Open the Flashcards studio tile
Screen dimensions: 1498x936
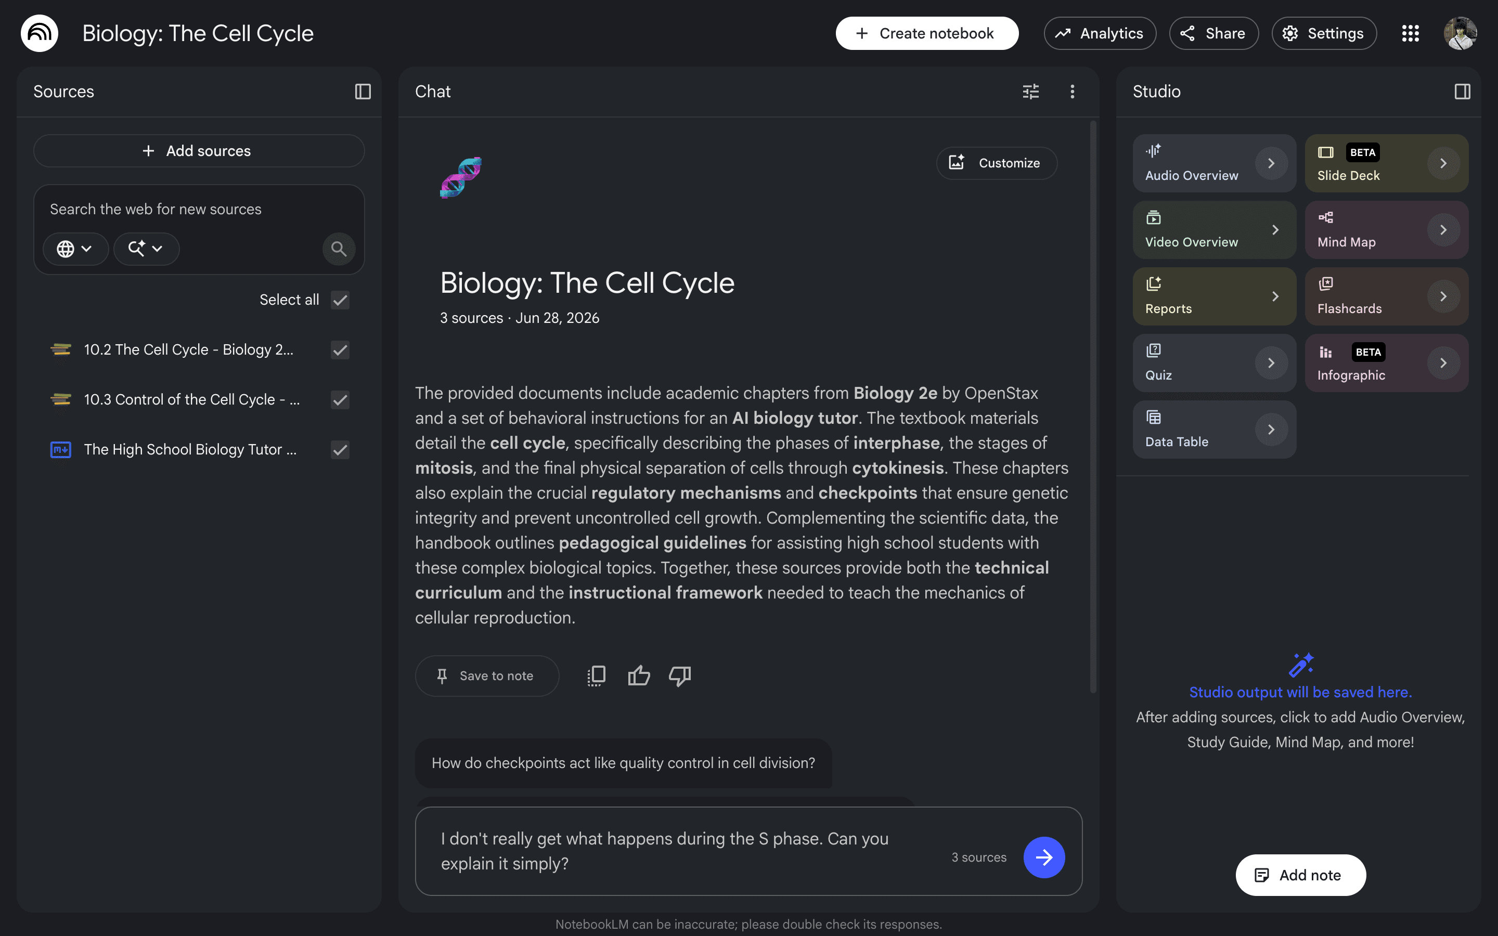[x=1386, y=296]
